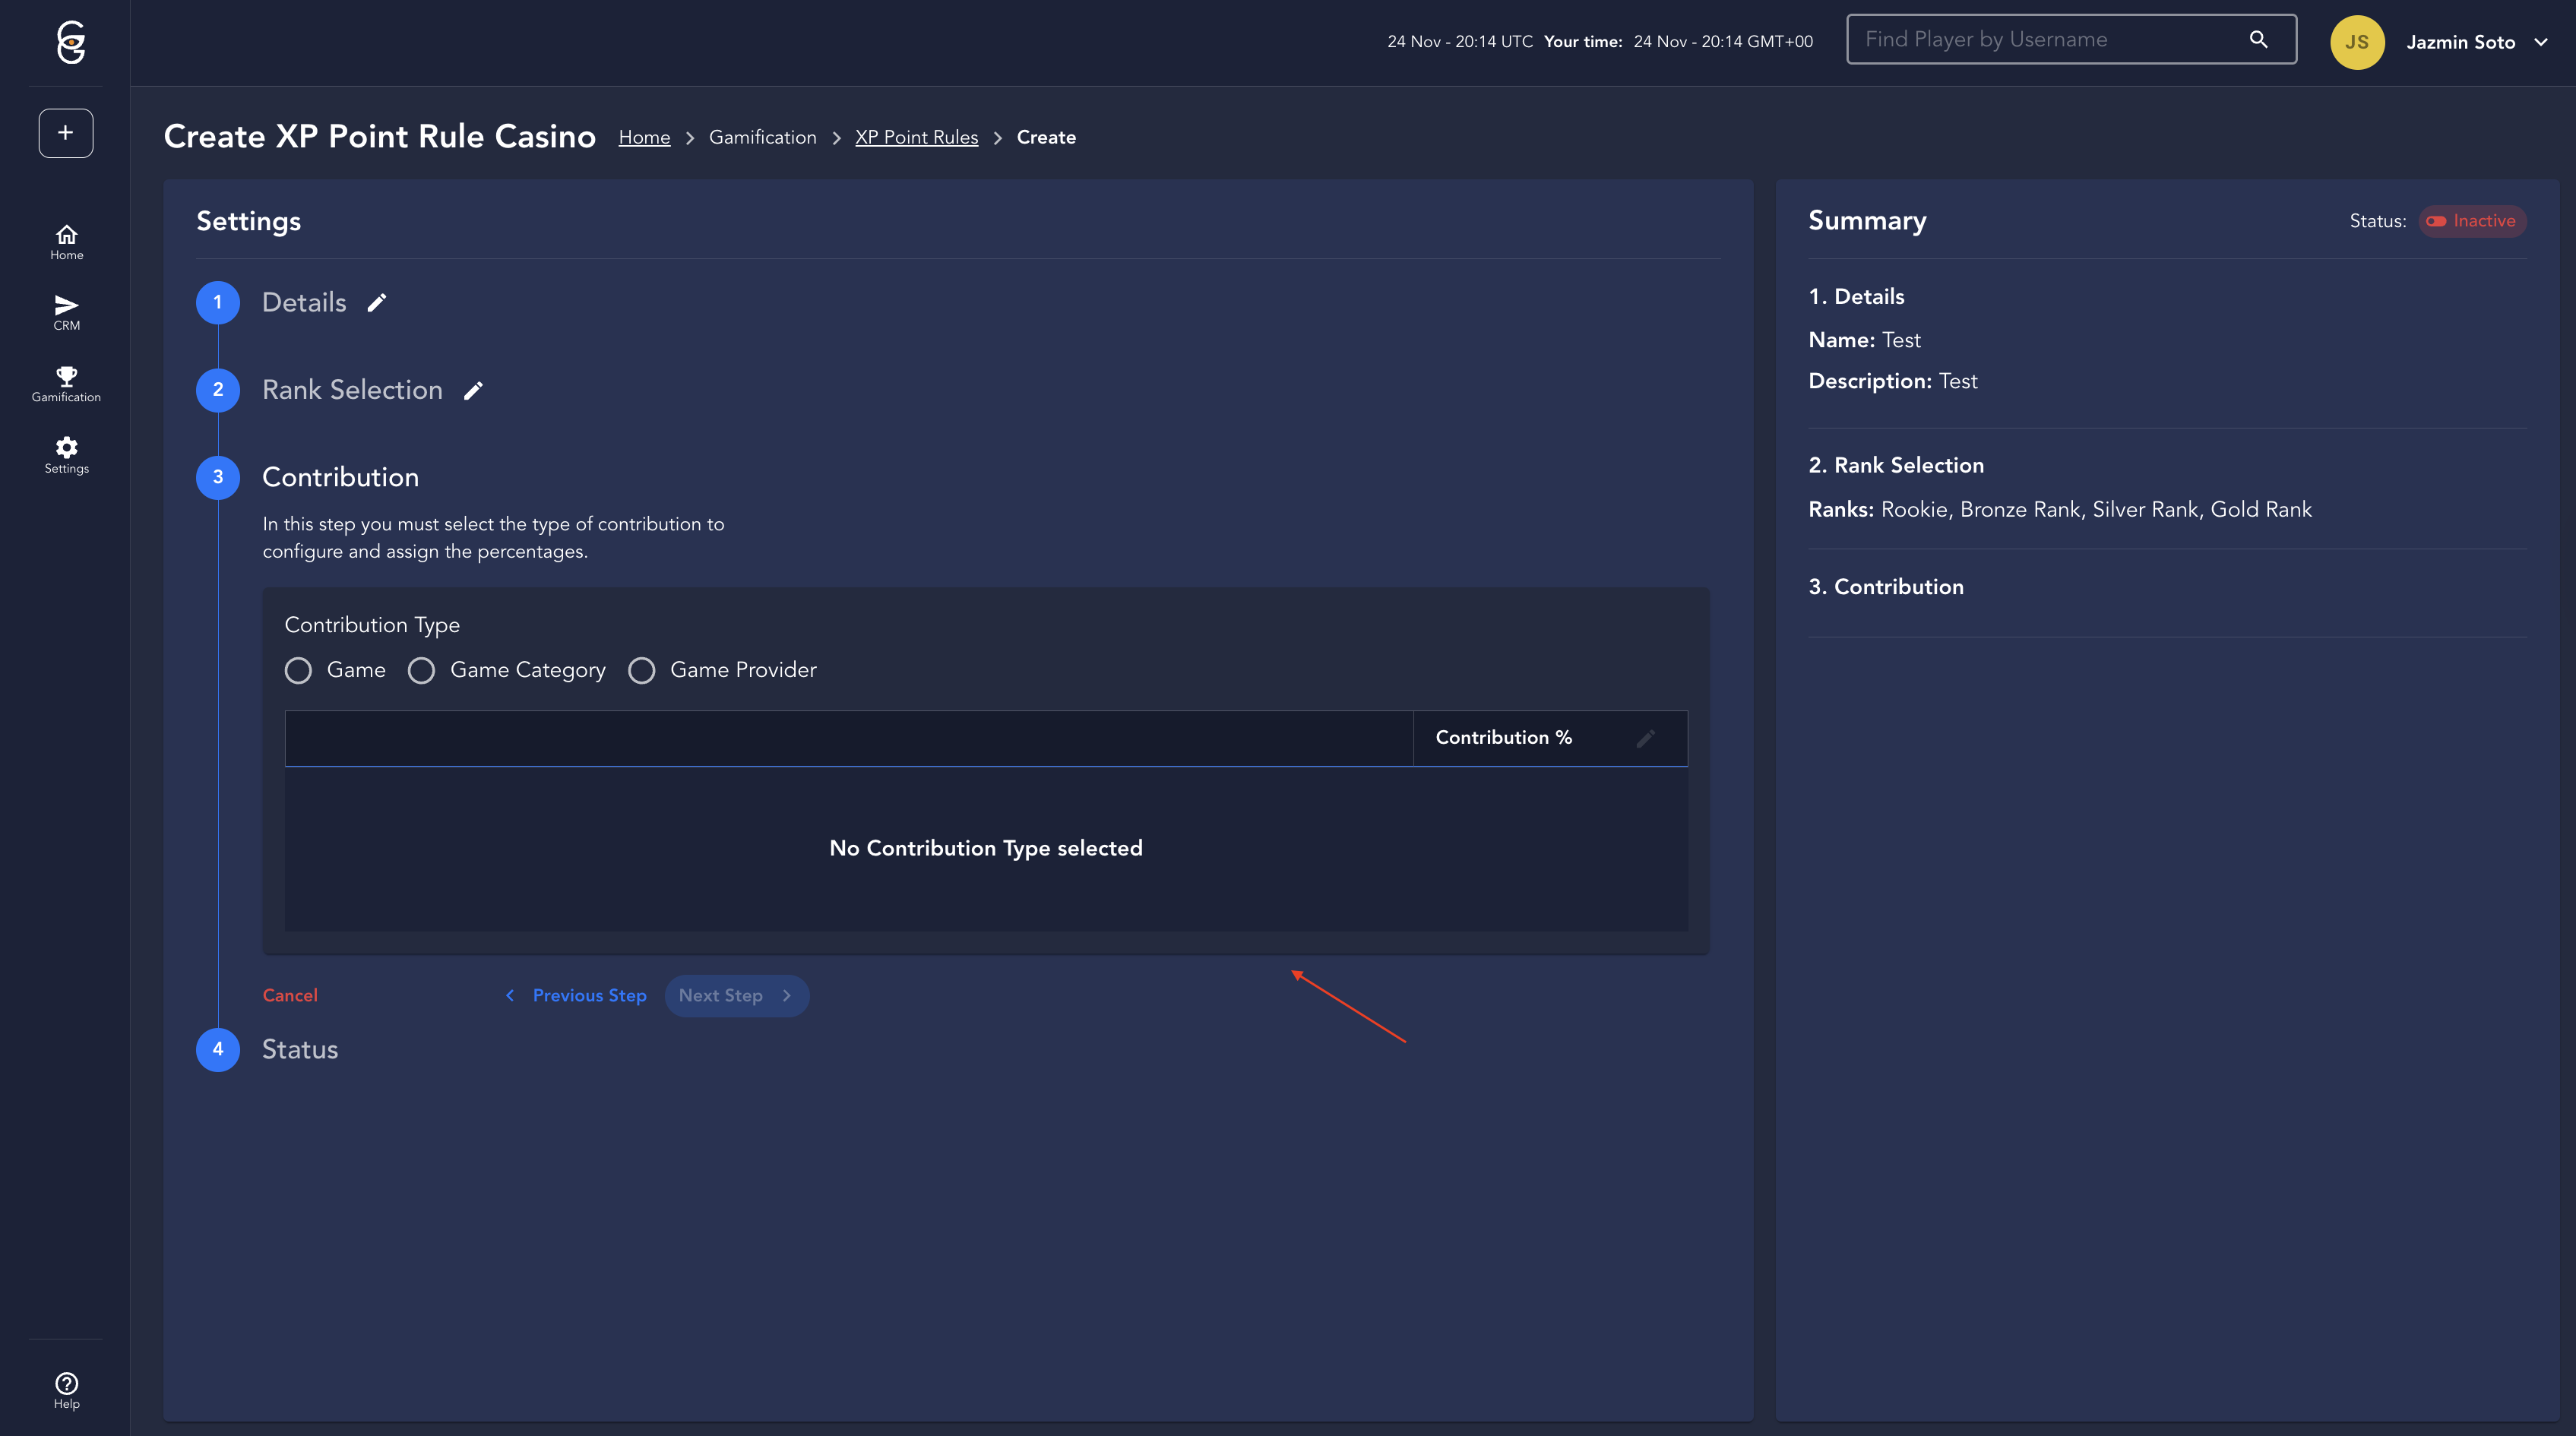Image resolution: width=2576 pixels, height=1436 pixels.
Task: Go to XP Point Rules breadcrumb
Action: (x=916, y=137)
